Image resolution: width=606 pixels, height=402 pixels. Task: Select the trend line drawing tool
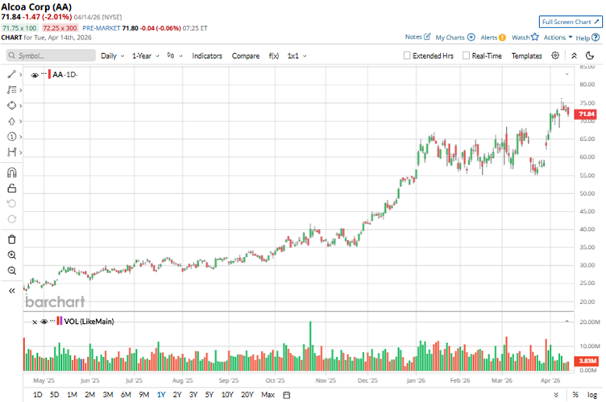11,74
